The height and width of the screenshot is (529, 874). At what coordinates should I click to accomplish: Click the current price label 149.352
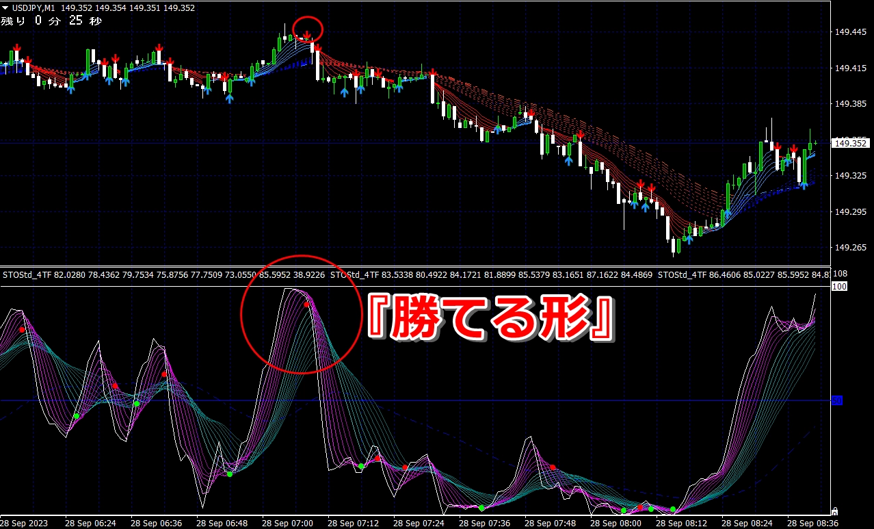[849, 143]
